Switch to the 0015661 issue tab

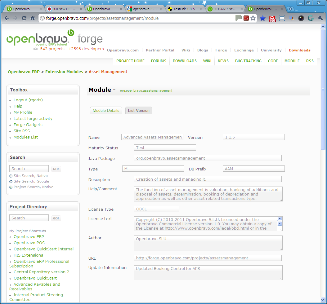[225, 9]
